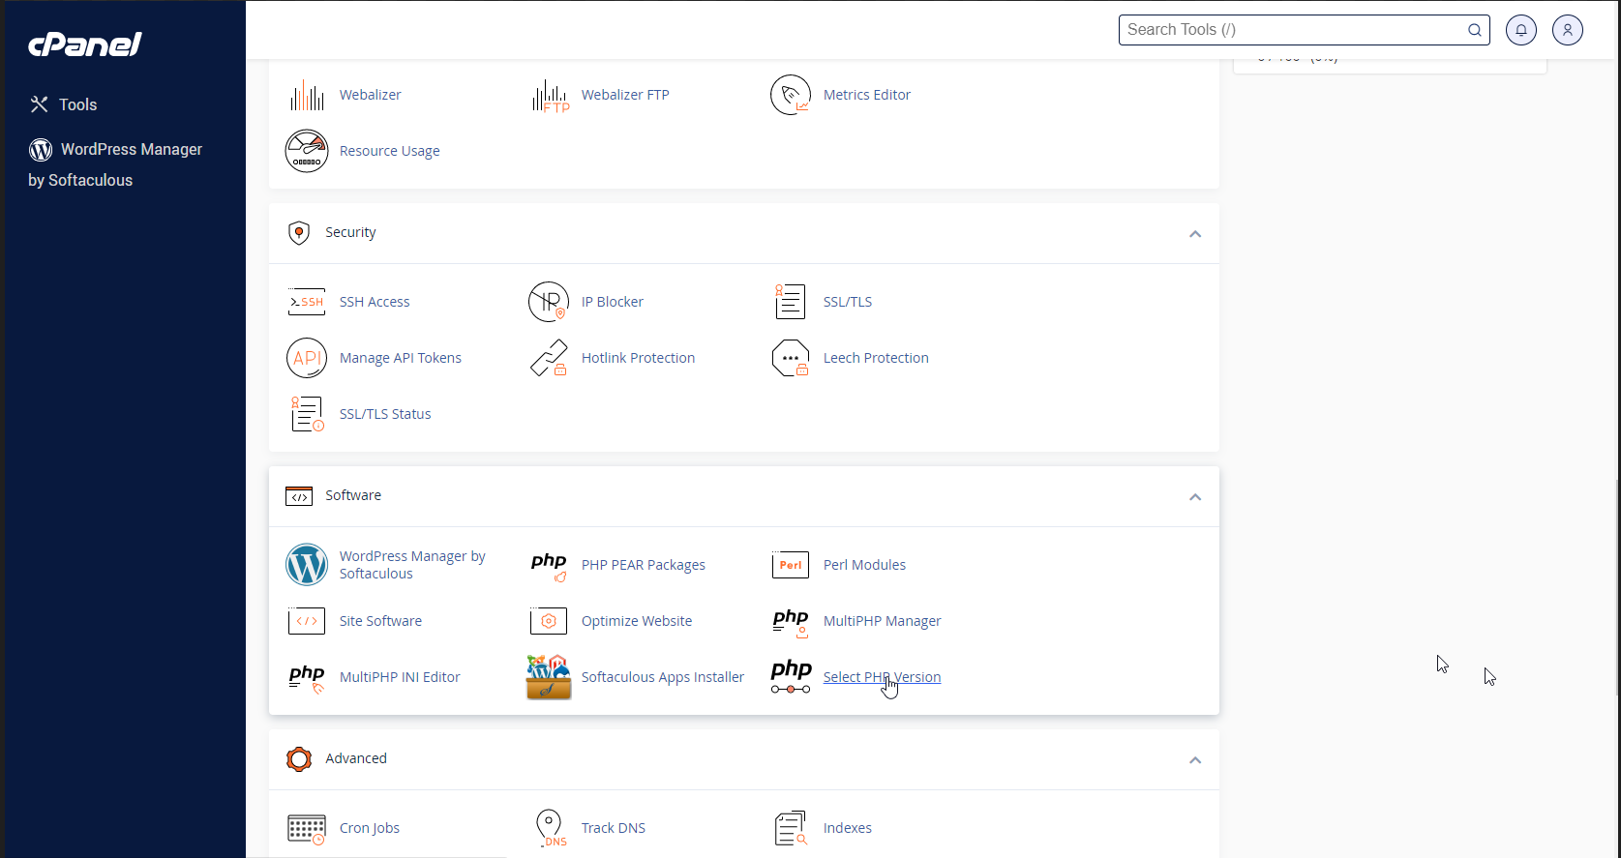Click the SSL/TLS Status link
This screenshot has width=1621, height=858.
[x=385, y=414]
